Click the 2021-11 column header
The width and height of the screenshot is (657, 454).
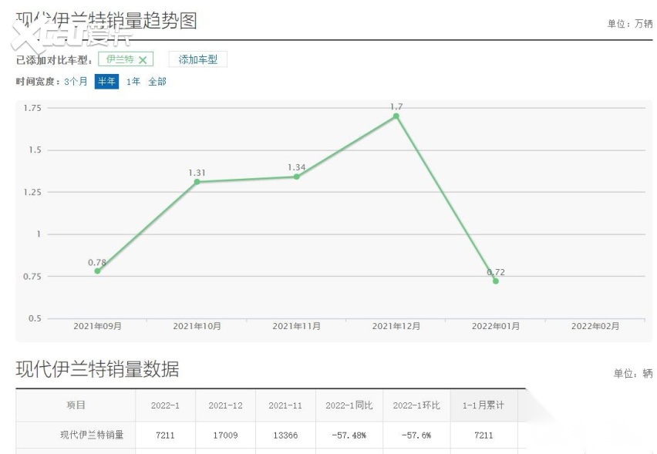pyautogui.click(x=285, y=405)
